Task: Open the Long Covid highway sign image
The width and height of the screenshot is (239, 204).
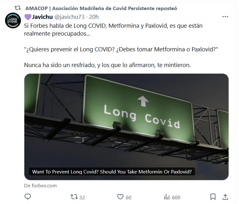Action: (126, 127)
